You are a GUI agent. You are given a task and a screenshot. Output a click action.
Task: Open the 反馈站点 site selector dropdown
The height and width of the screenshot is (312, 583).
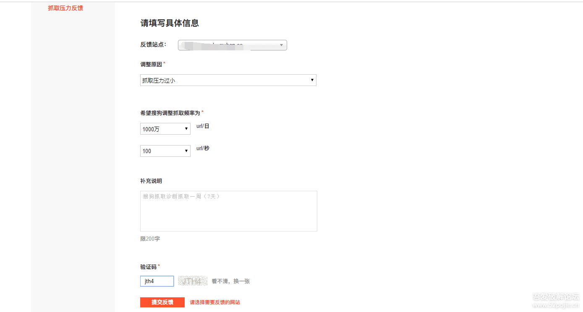click(233, 45)
